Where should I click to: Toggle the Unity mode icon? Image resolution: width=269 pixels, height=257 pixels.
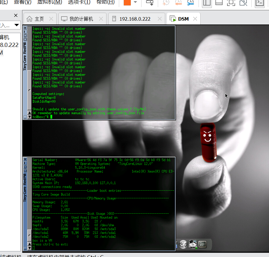pos(243,3)
